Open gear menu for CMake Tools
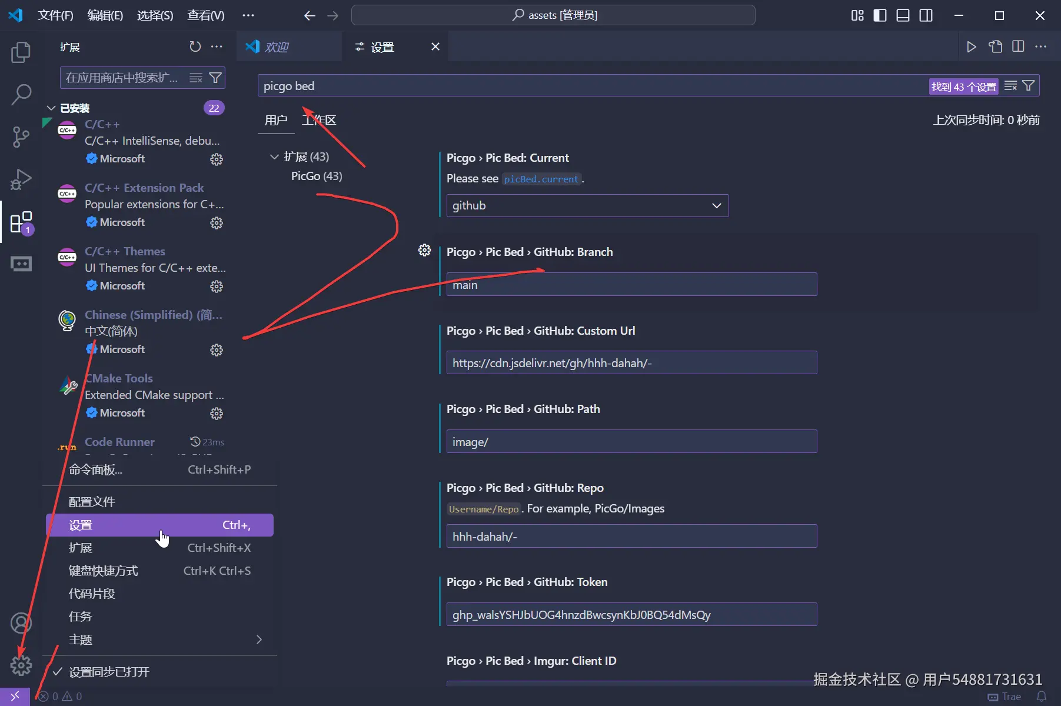1061x706 pixels. (x=217, y=413)
